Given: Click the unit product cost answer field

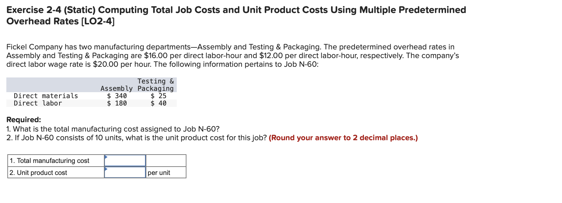Looking at the screenshot, I should (125, 173).
